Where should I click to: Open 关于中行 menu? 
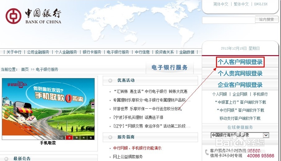[14, 52]
